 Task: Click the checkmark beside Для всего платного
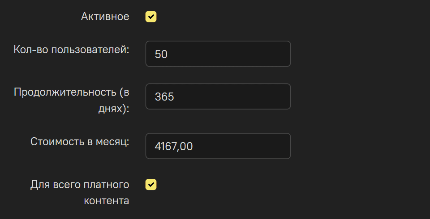(151, 185)
